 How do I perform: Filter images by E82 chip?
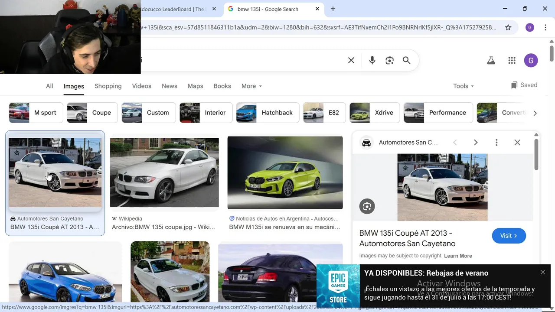coord(324,113)
